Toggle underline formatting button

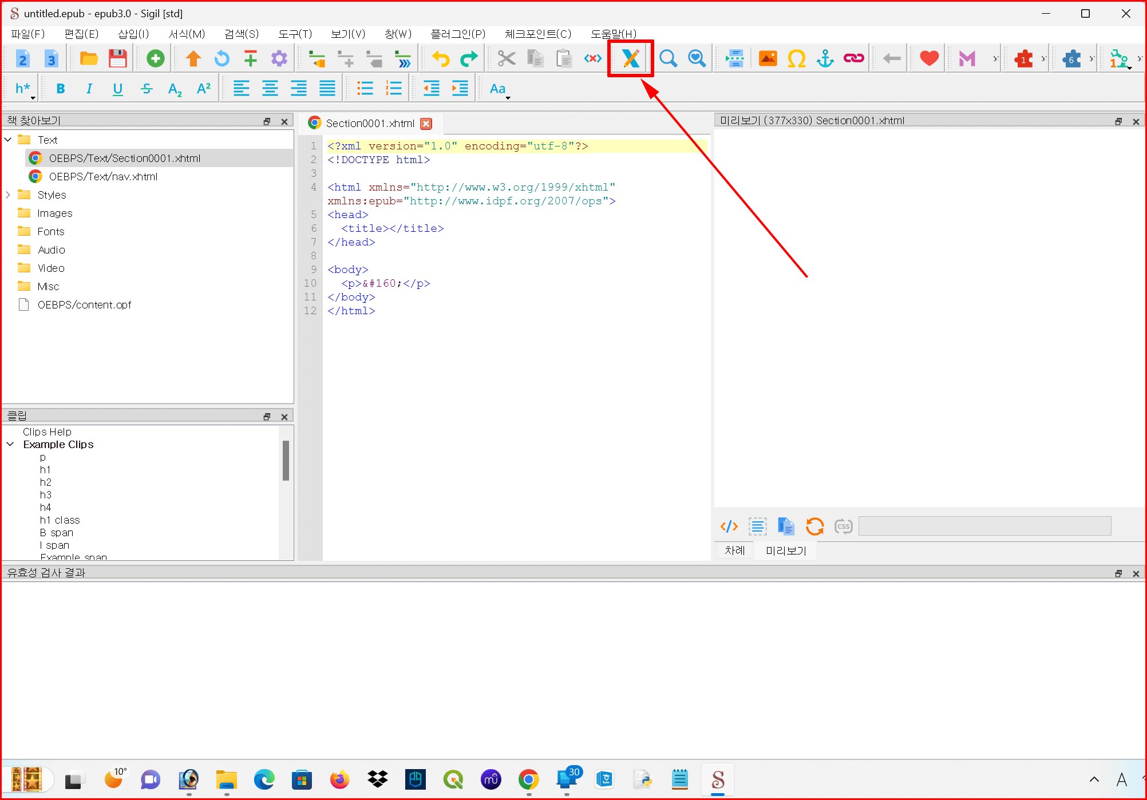coord(118,89)
